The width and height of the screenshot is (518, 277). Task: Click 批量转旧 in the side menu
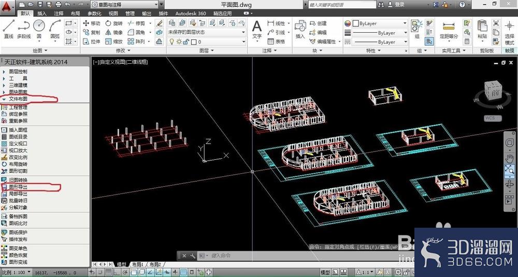pos(18,201)
